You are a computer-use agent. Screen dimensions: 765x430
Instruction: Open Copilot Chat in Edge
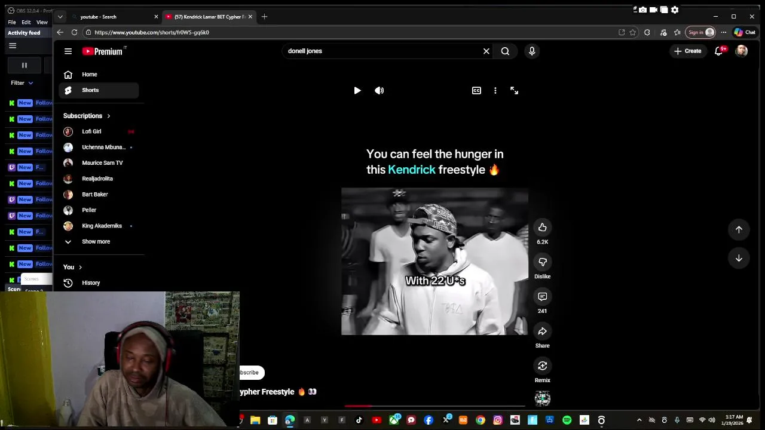click(x=745, y=32)
